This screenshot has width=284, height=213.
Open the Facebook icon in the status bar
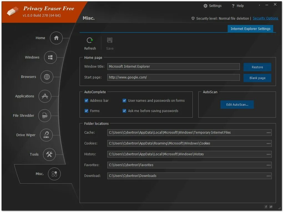[x=266, y=207]
